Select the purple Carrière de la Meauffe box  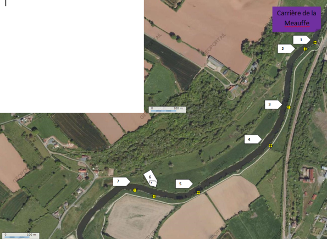coord(297,19)
